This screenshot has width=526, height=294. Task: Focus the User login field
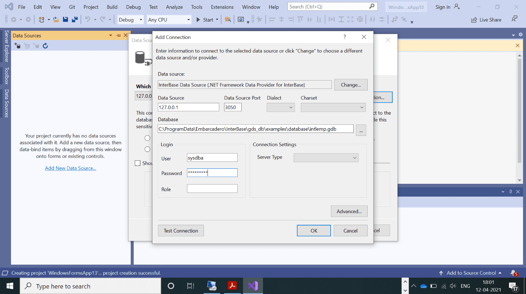coord(212,158)
